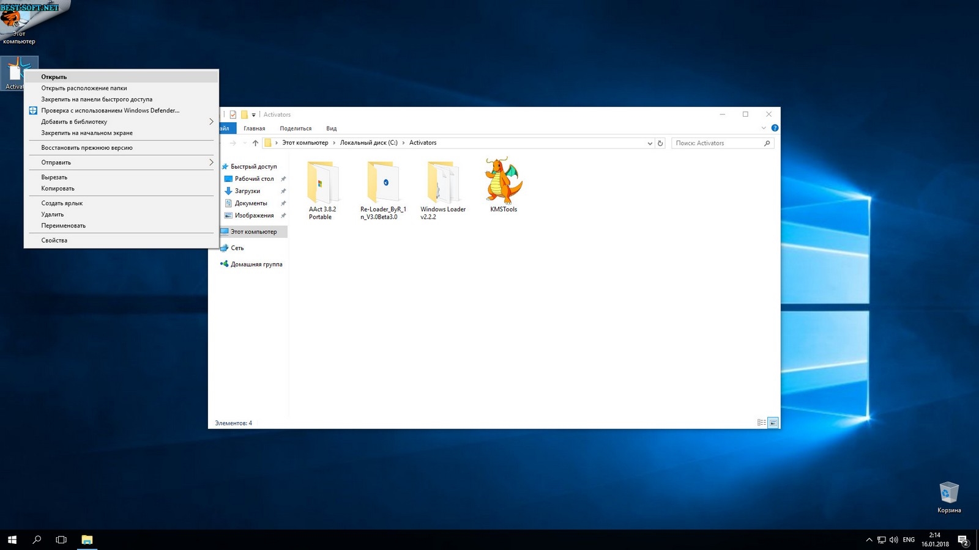Click the Properties quick access toolbar icon
Image resolution: width=979 pixels, height=550 pixels.
(x=233, y=114)
